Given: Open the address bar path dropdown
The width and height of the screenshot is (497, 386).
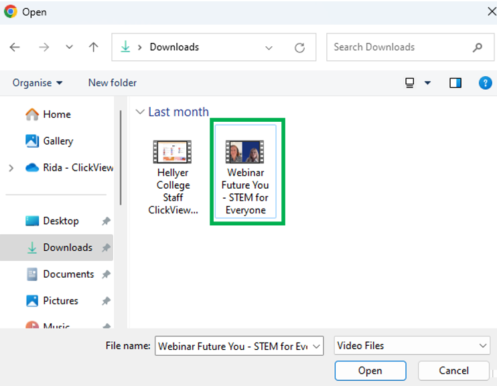Looking at the screenshot, I should pyautogui.click(x=269, y=47).
